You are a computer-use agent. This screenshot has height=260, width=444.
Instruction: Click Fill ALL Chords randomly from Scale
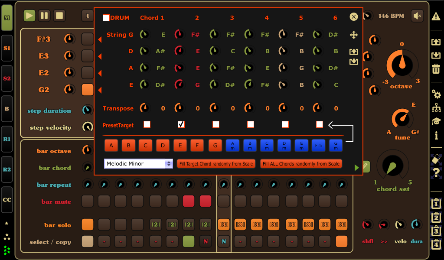(301, 164)
